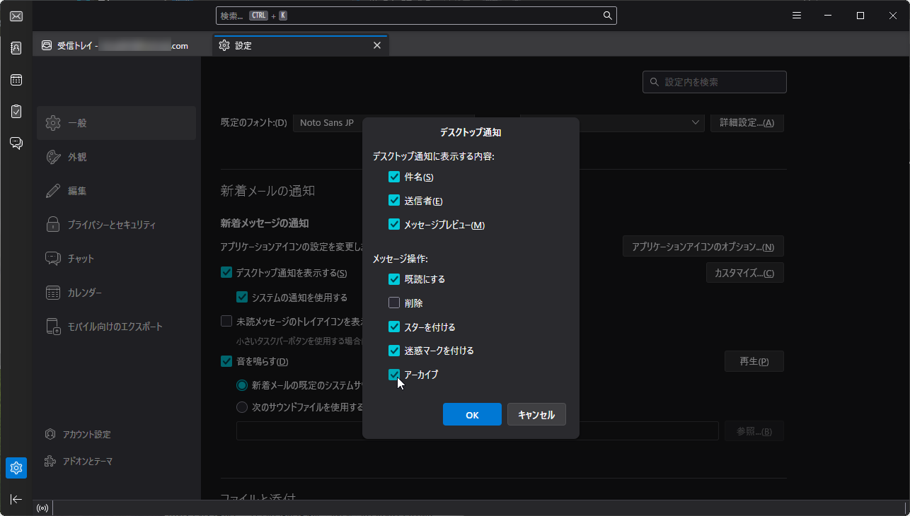910x516 pixels.
Task: Open the チャット settings category
Action: pos(117,259)
